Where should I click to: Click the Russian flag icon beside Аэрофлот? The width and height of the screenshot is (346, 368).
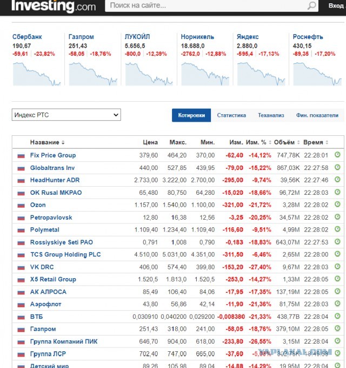tap(21, 305)
